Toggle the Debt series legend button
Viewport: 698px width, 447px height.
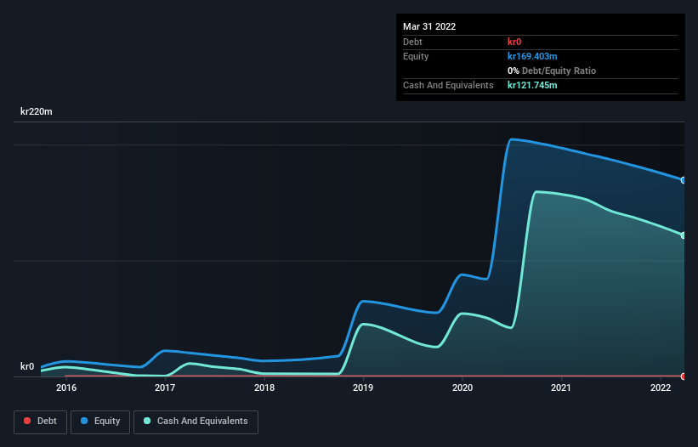point(41,422)
